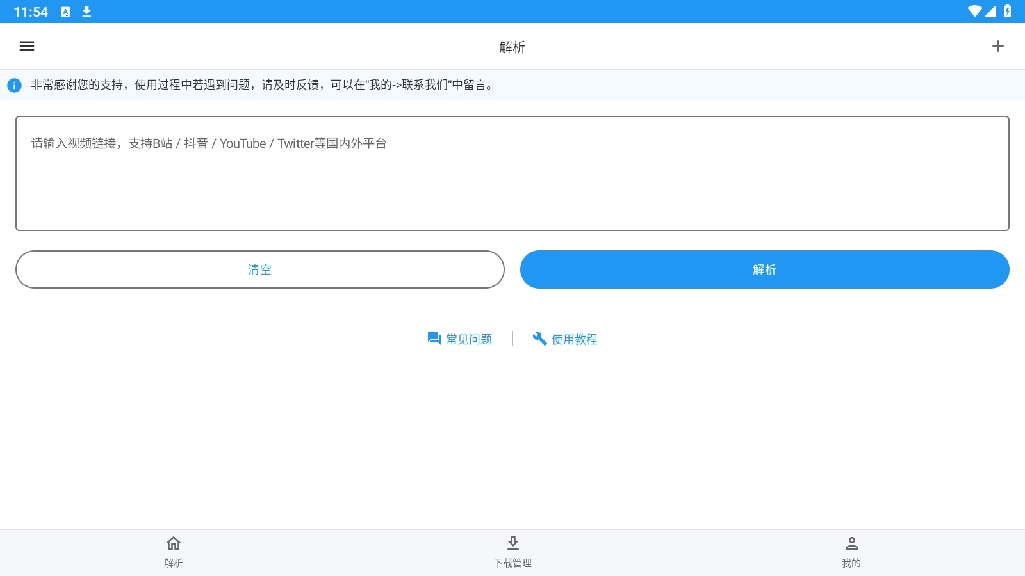Open the navigation drawer menu
Screen dimensions: 1025x576
(26, 46)
